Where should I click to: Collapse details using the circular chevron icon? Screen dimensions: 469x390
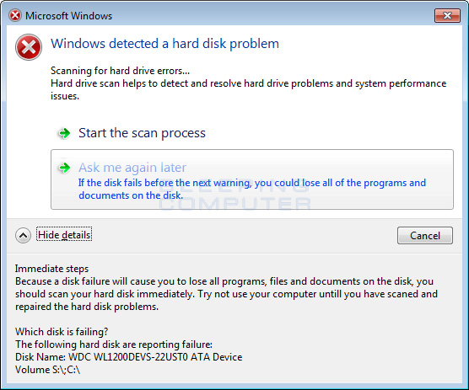(23, 235)
